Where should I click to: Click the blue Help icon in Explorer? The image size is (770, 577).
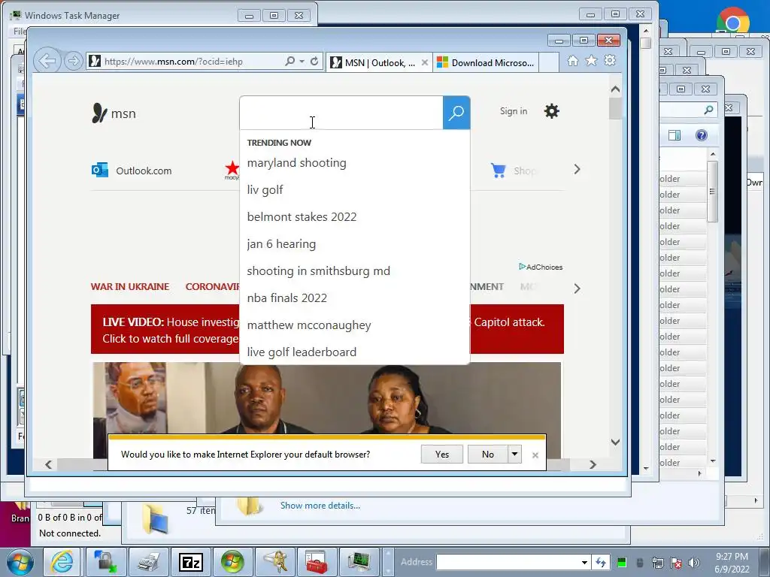[702, 135]
